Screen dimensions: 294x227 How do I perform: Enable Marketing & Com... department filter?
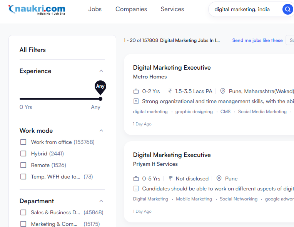(x=23, y=224)
